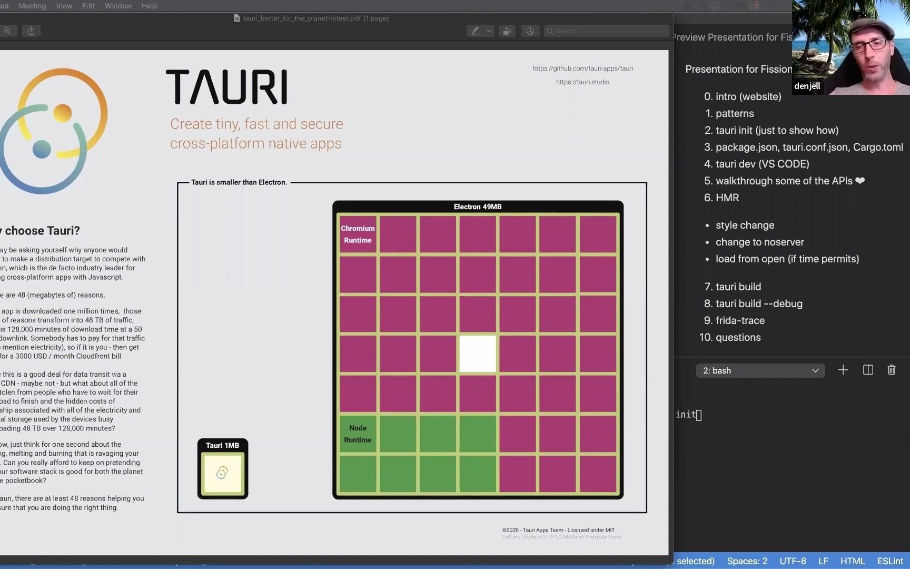The width and height of the screenshot is (910, 569).
Task: Click 'tauri dev (VS CODE)' item
Action: (763, 164)
